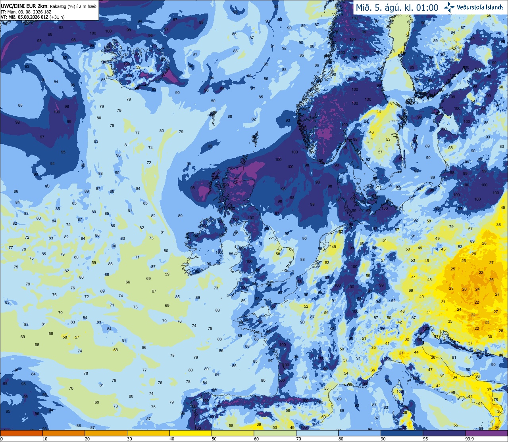The height and width of the screenshot is (442, 508).
Task: Pick the pale green 60–70 legend swatch
Action: pos(275,433)
